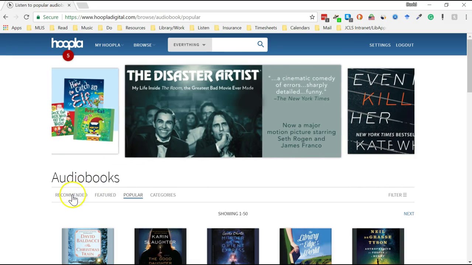Open the EVERYTHING search category dropdown

point(190,45)
